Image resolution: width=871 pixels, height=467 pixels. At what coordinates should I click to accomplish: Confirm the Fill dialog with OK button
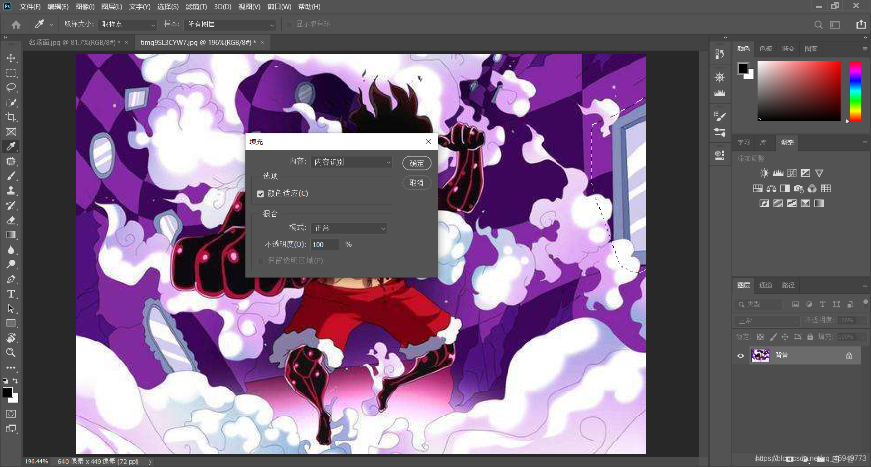coord(416,163)
